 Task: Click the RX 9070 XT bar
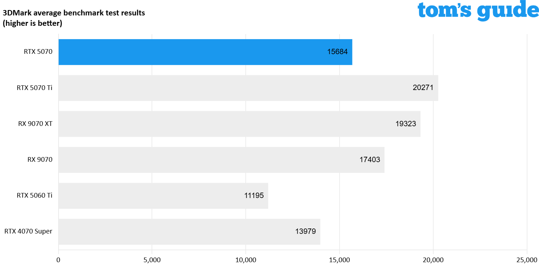point(239,124)
